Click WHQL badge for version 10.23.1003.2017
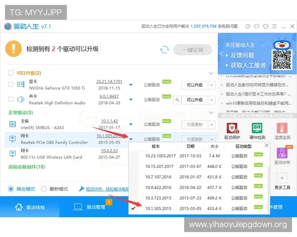Screen dimensions: 297x237 pos(258,155)
